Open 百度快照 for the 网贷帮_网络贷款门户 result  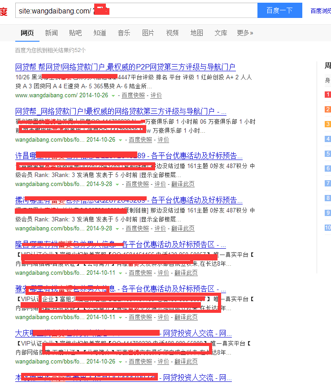140,140
